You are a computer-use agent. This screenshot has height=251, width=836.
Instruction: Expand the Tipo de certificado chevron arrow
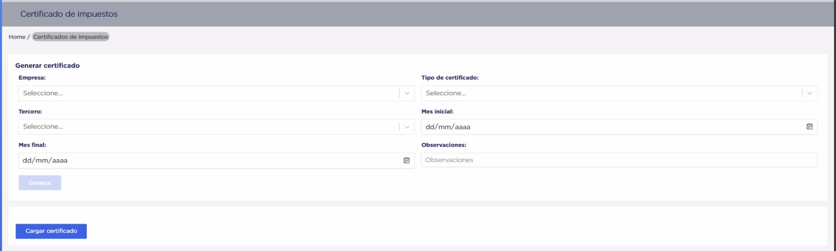809,93
